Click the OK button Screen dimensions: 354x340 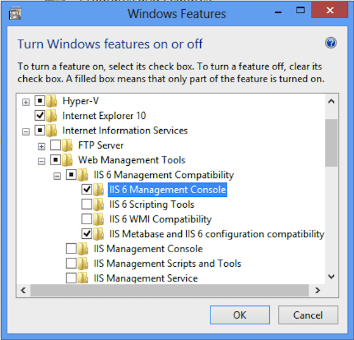point(240,315)
